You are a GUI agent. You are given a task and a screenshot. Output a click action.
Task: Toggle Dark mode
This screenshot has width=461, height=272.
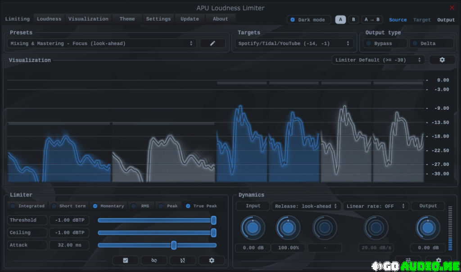[x=309, y=19]
